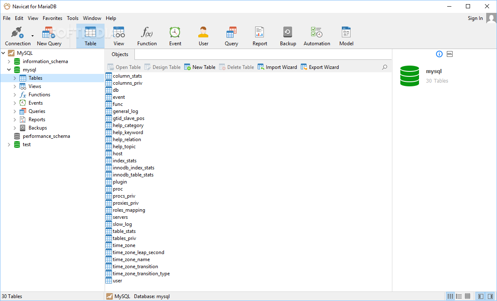Select the Event toolbar icon
This screenshot has height=301, width=497.
pos(175,36)
